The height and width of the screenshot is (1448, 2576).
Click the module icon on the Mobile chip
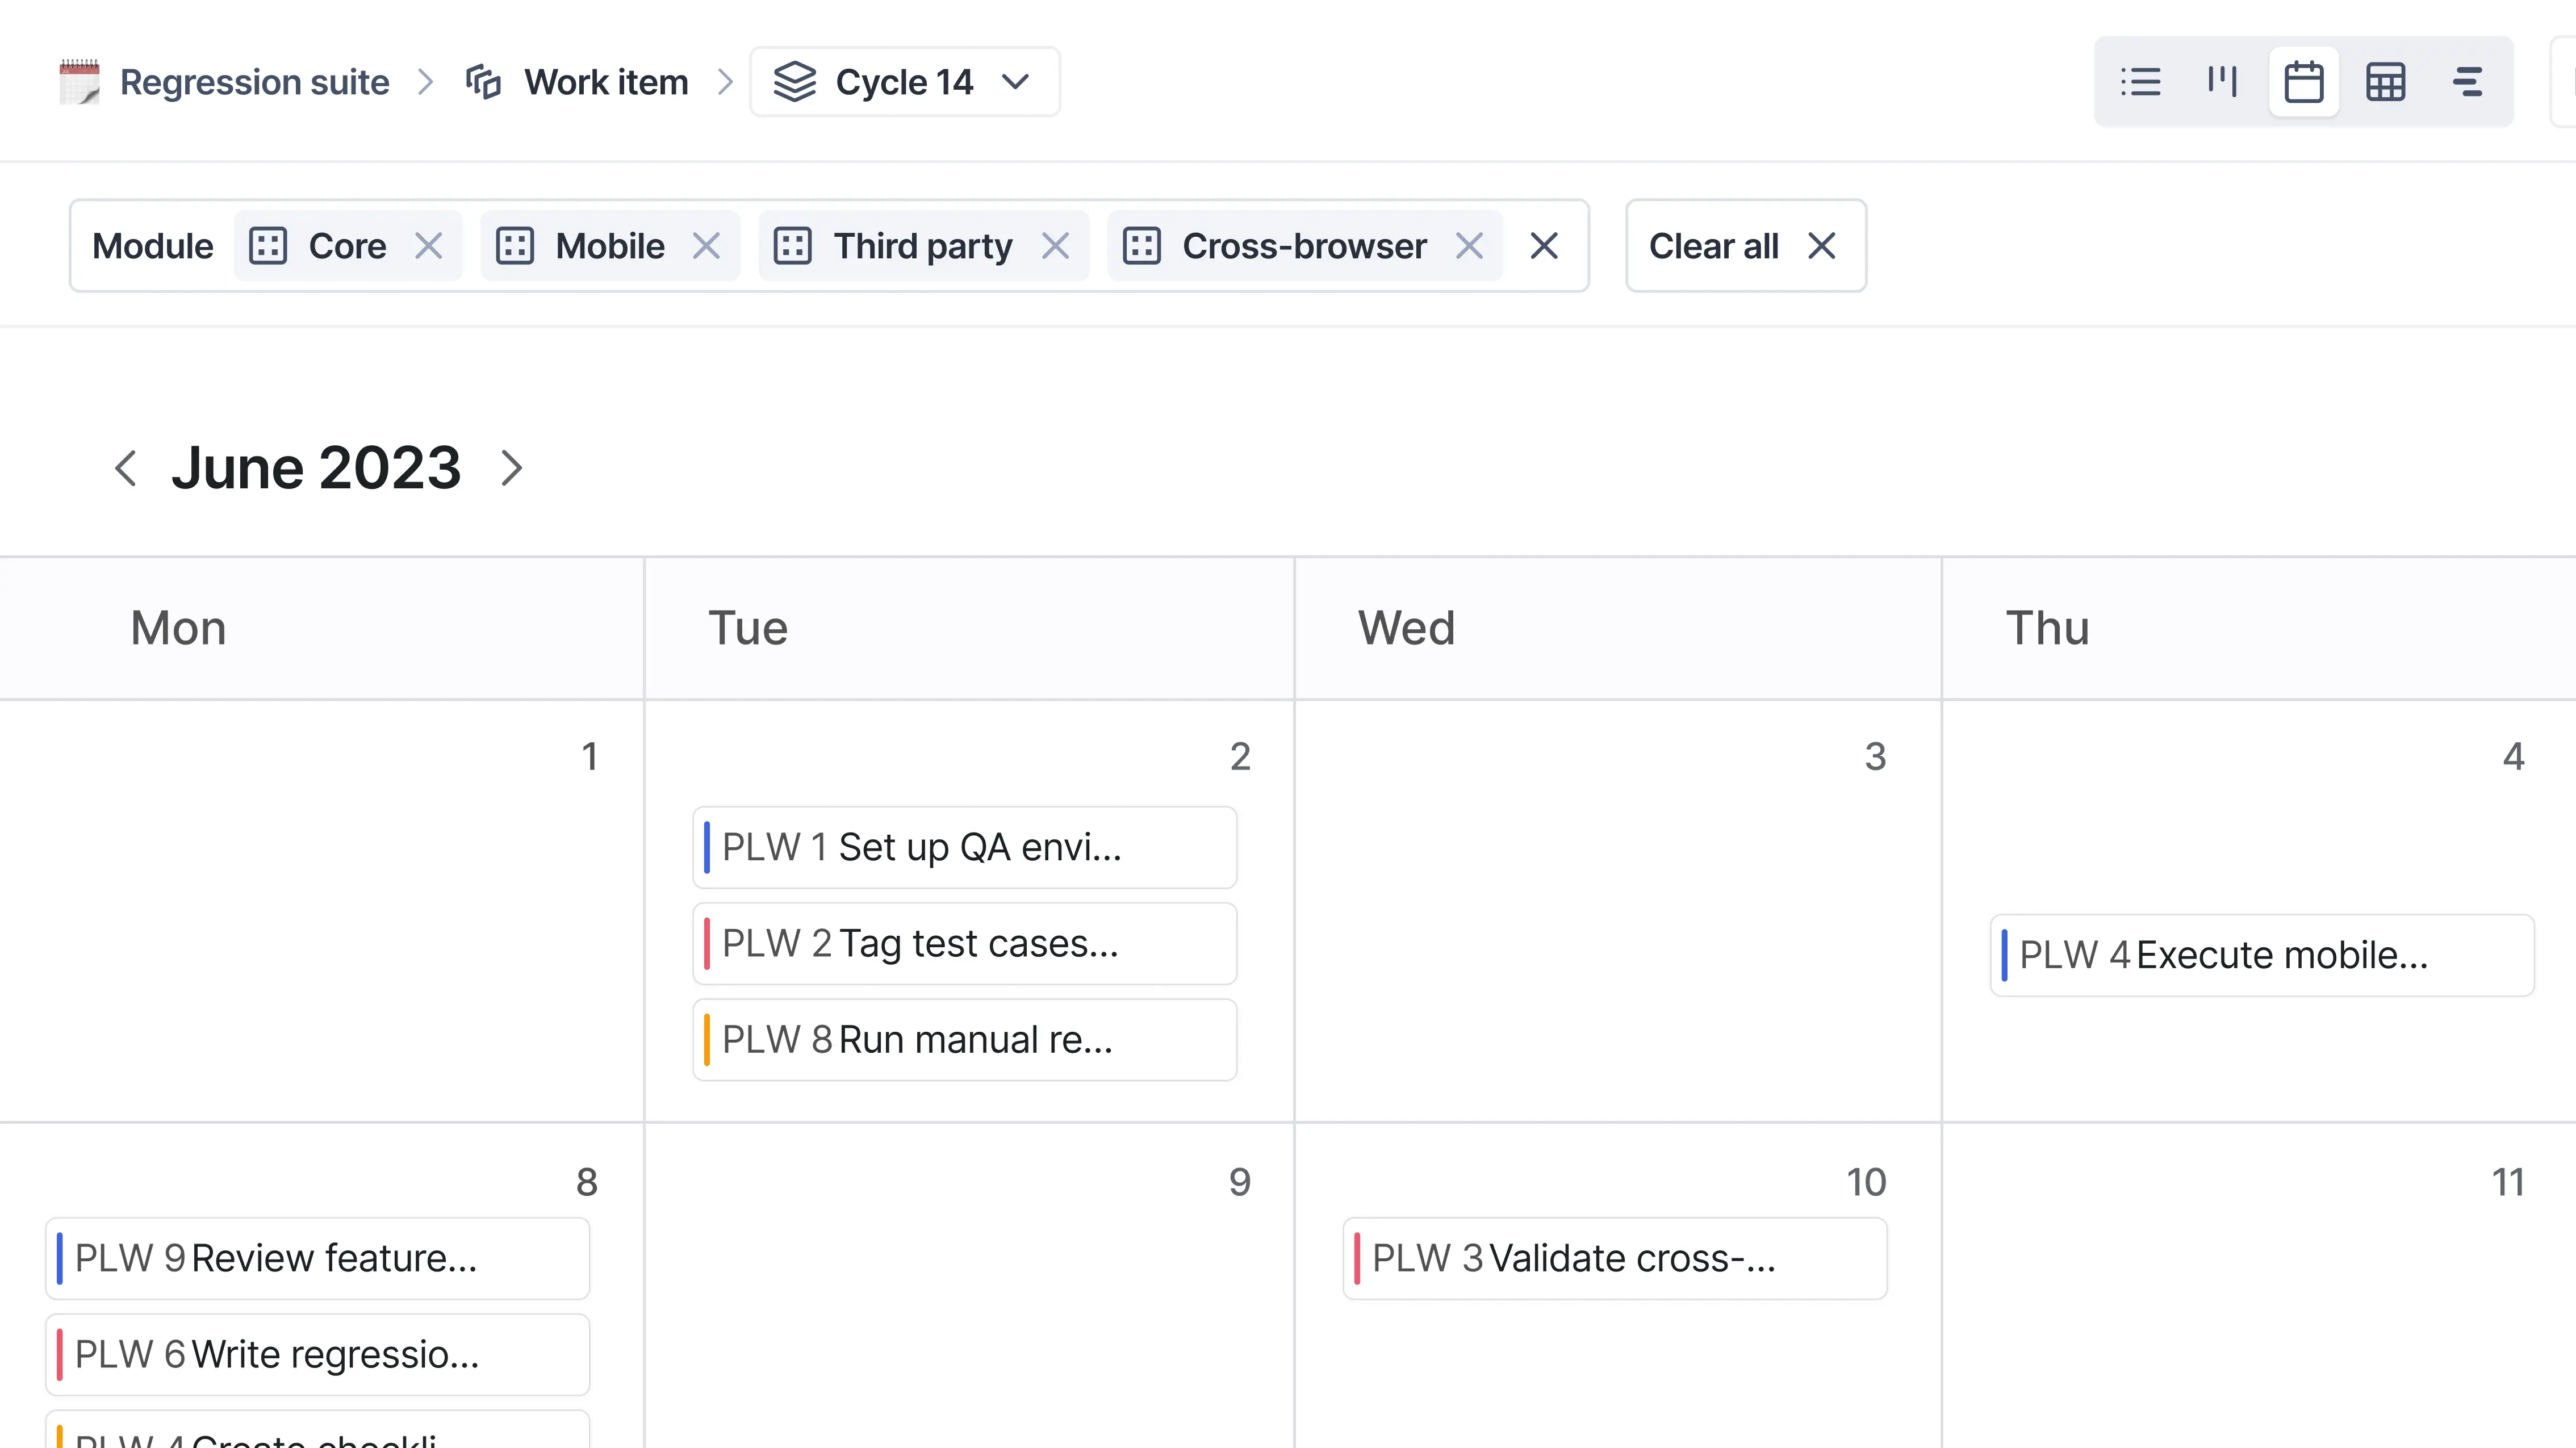[515, 246]
